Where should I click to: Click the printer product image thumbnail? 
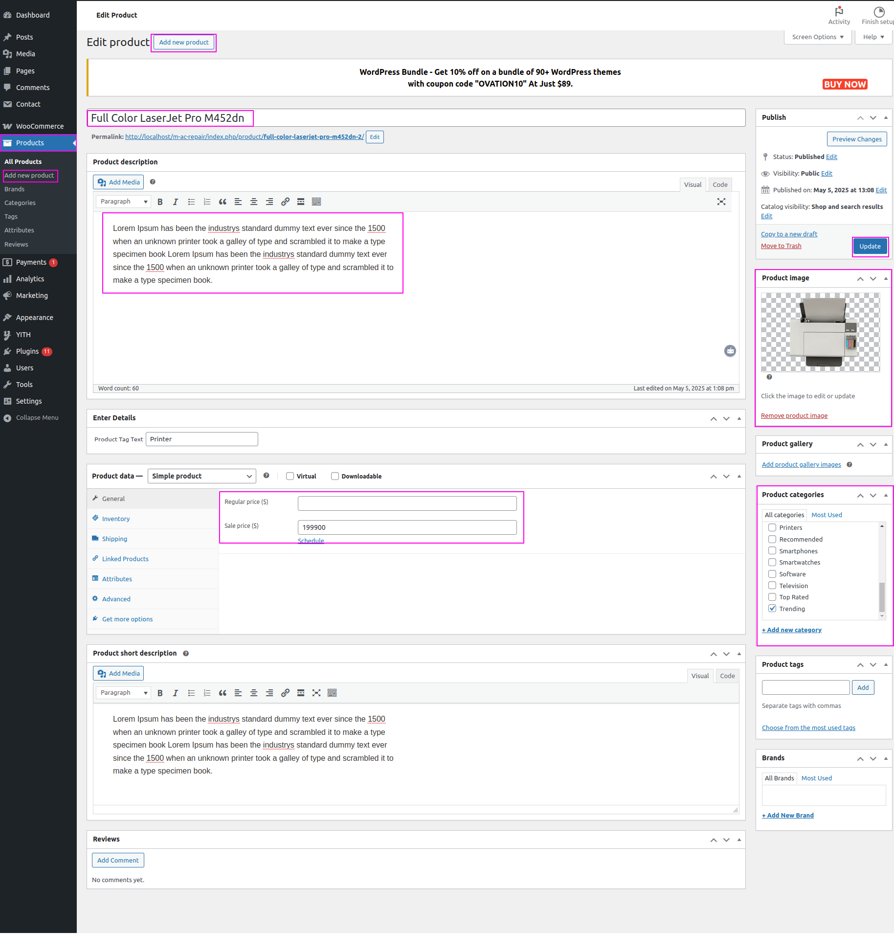820,332
